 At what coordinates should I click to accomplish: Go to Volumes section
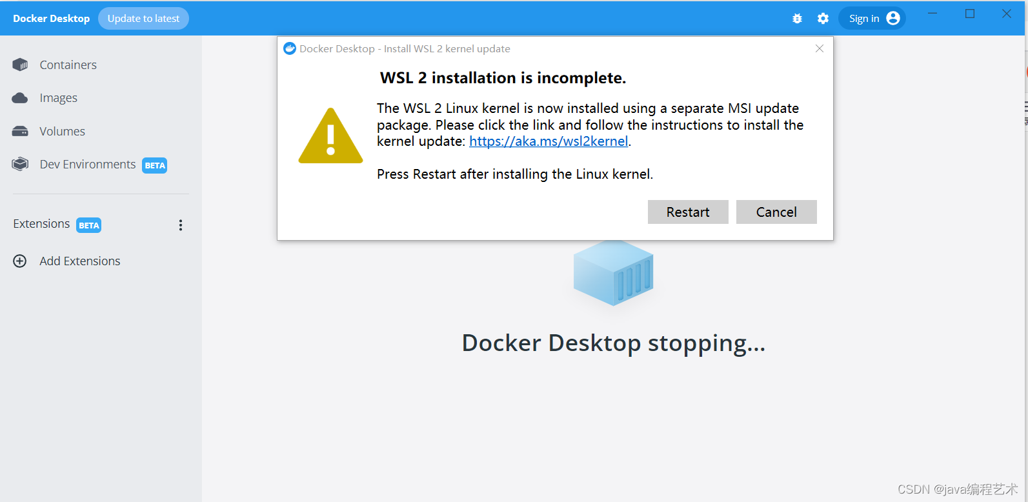(62, 132)
